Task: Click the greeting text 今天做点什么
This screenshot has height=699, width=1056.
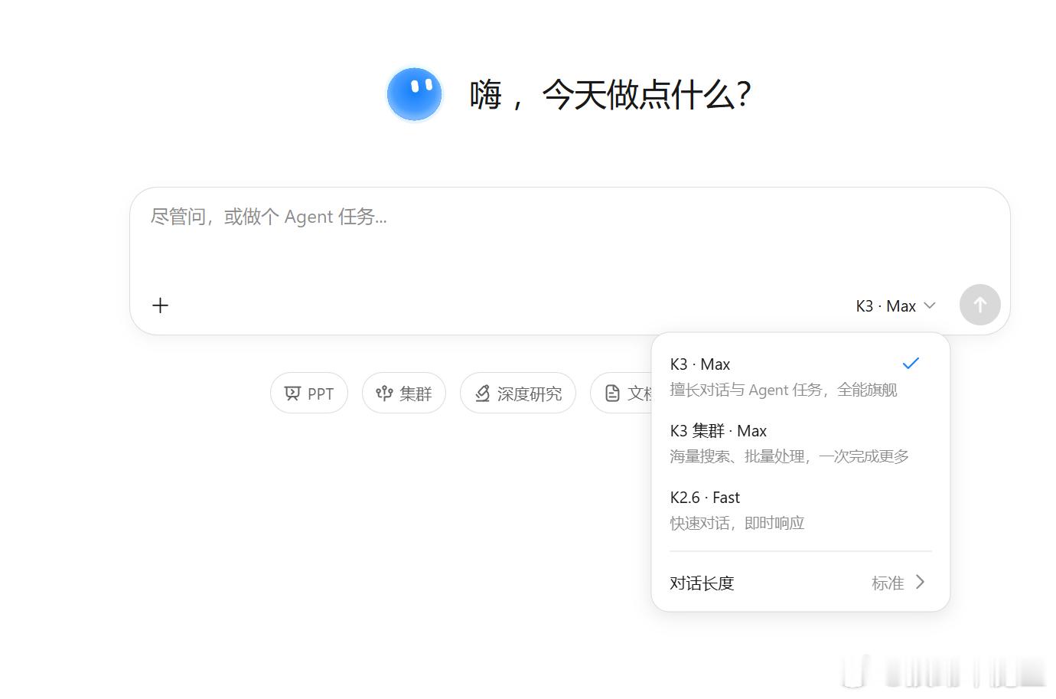Action: tap(647, 95)
